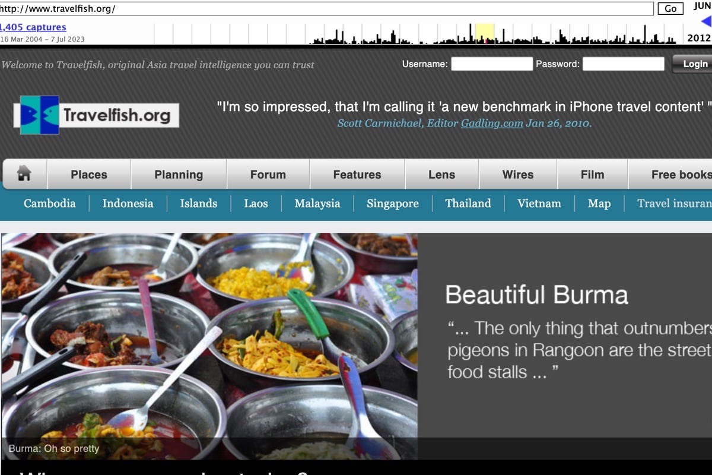The image size is (712, 475).
Task: Go to the Thailand country link
Action: pos(468,204)
